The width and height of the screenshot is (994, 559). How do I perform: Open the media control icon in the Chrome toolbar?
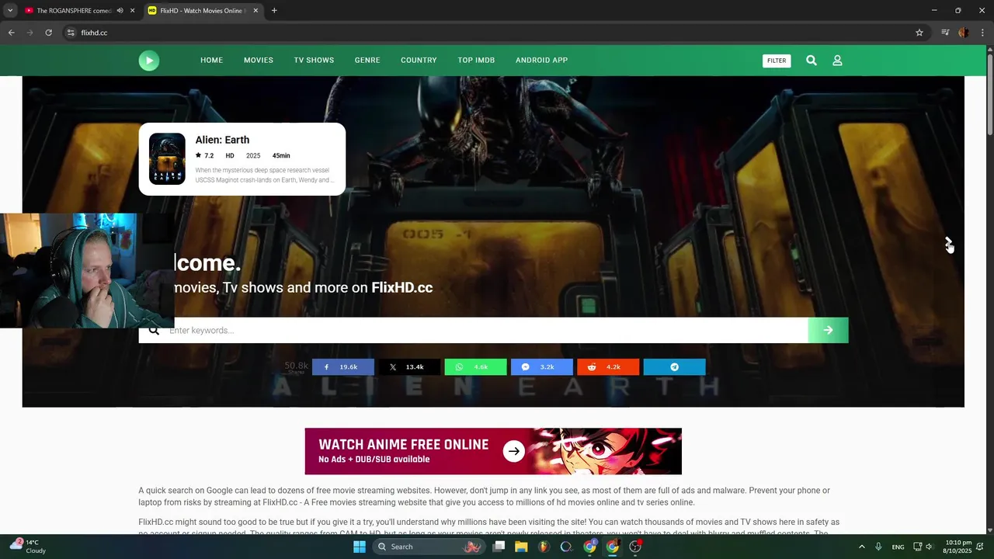pyautogui.click(x=945, y=33)
